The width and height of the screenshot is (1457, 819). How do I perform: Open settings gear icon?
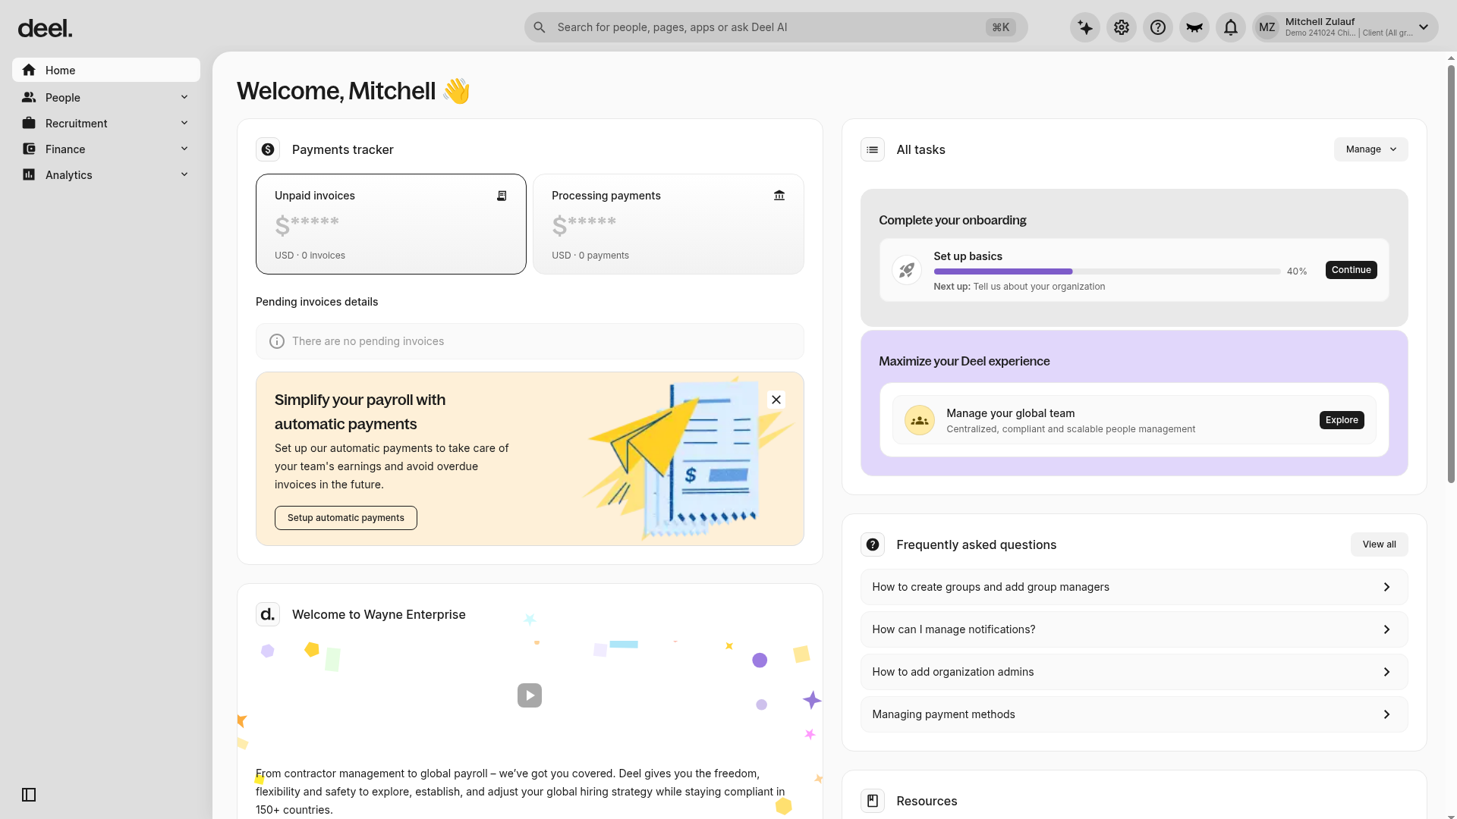pos(1122,27)
